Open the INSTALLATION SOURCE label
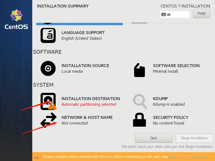The image size is (215, 161). (x=85, y=66)
